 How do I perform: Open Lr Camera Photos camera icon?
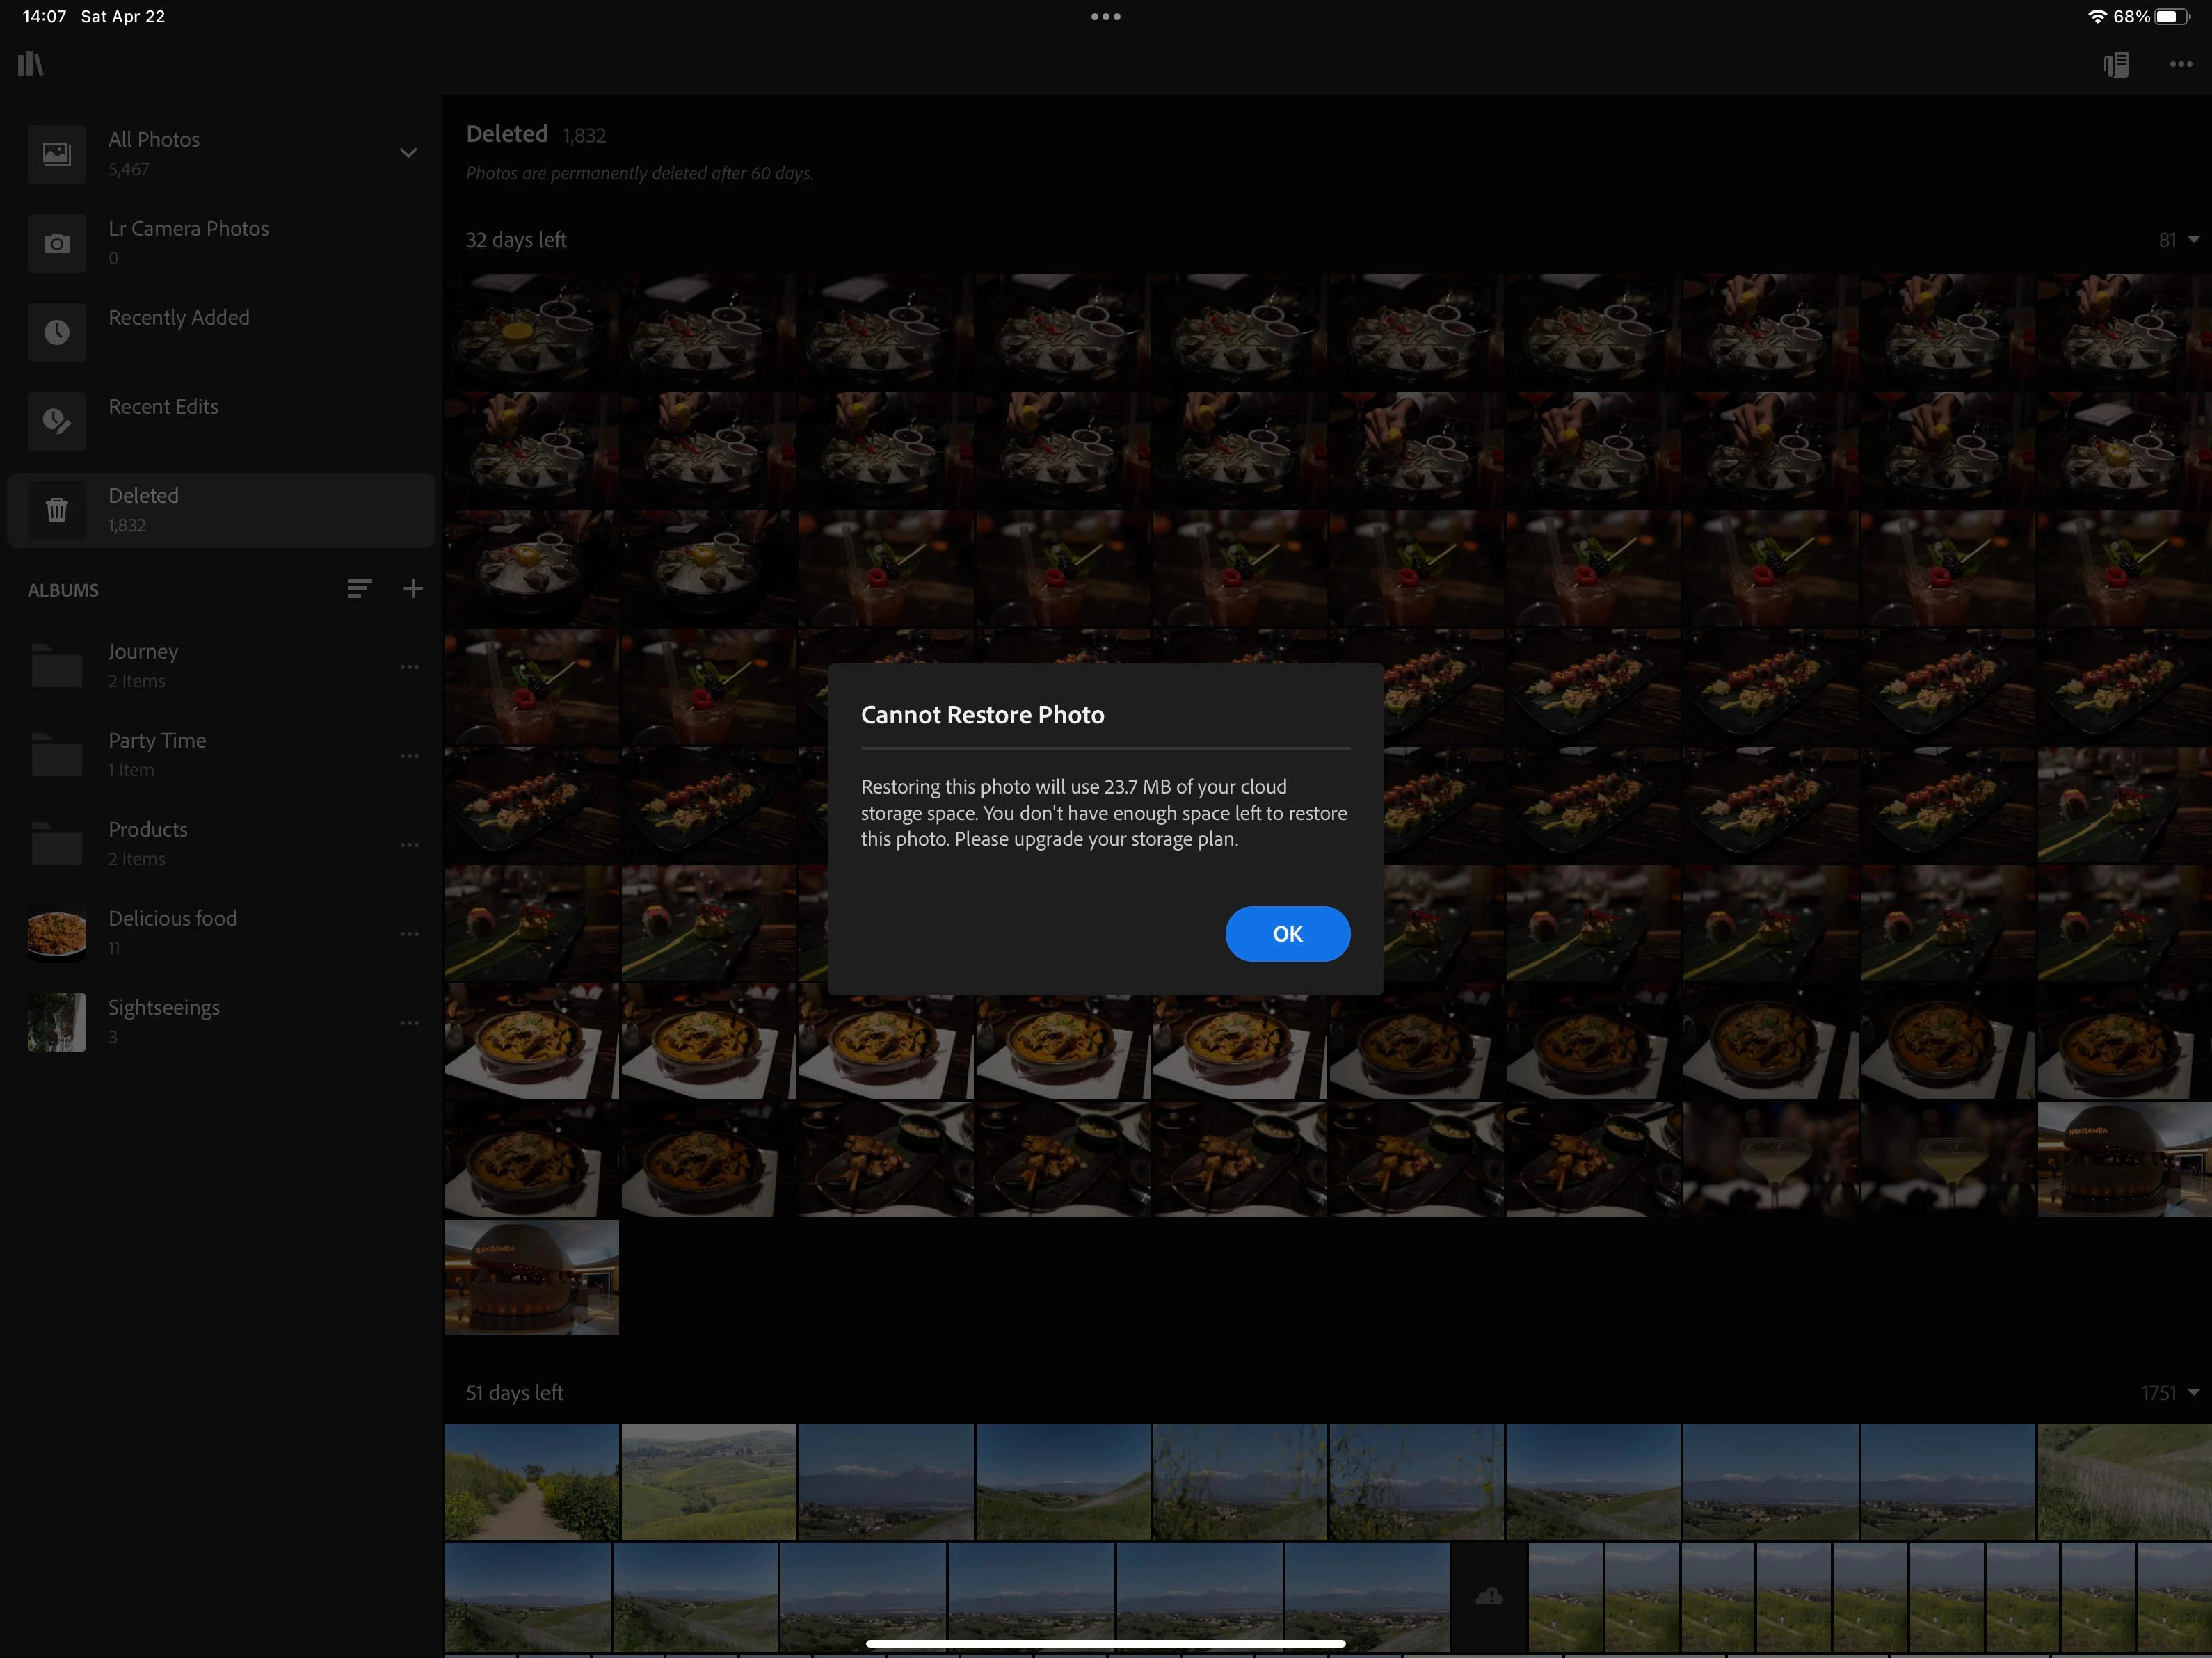(57, 243)
